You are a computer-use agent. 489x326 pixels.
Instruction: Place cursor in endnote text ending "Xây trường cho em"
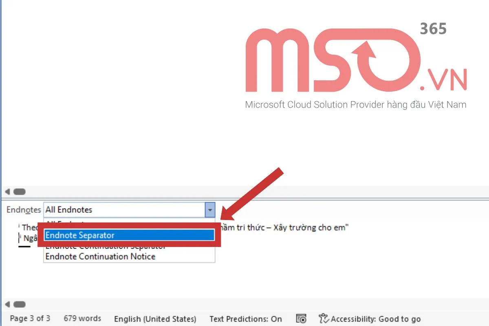pyautogui.click(x=285, y=227)
